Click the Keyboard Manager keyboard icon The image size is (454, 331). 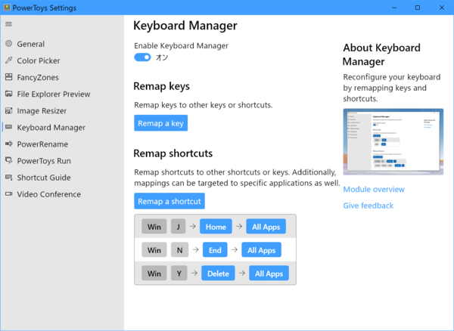point(8,127)
